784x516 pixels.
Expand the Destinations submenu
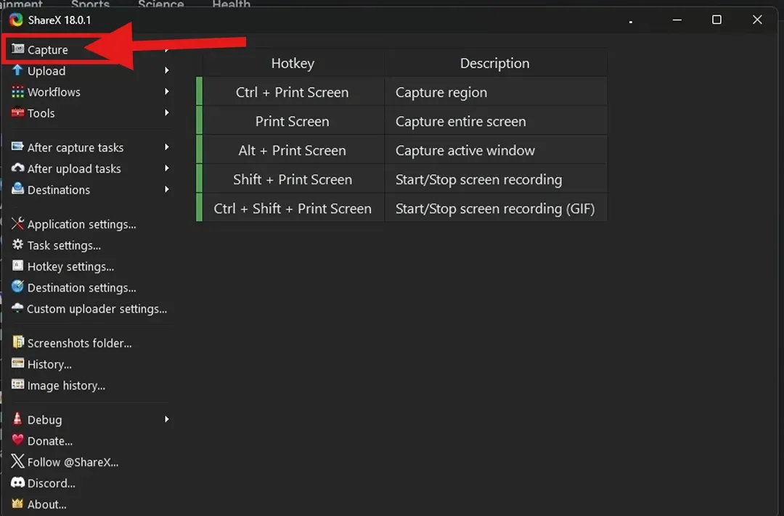58,190
